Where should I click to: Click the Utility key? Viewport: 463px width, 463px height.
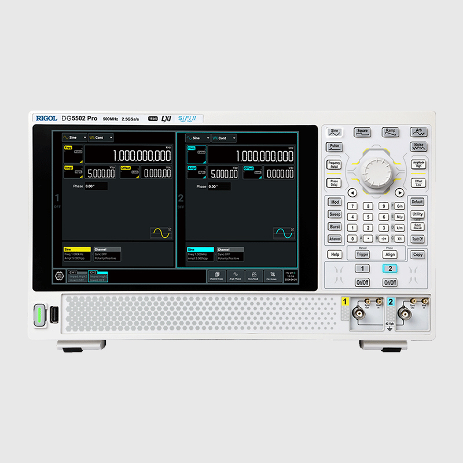[x=417, y=214]
